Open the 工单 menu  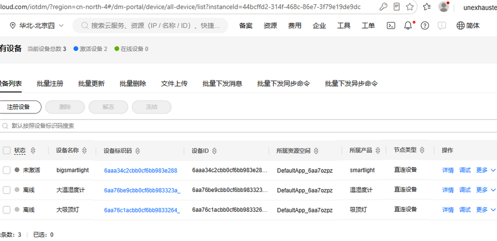tap(368, 26)
